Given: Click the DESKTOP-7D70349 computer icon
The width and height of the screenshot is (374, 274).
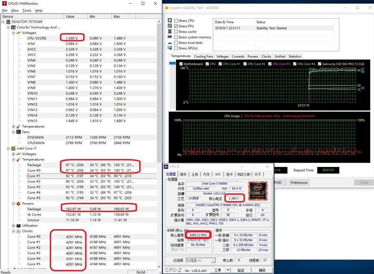Looking at the screenshot, I should 8,22.
